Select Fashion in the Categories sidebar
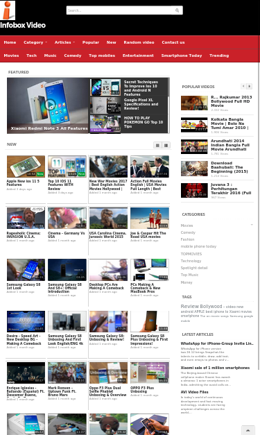 click(187, 239)
